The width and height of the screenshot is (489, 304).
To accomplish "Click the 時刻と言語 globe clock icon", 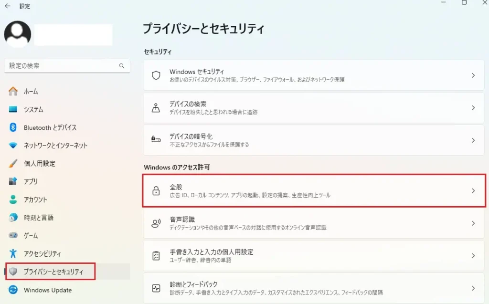I will (13, 217).
